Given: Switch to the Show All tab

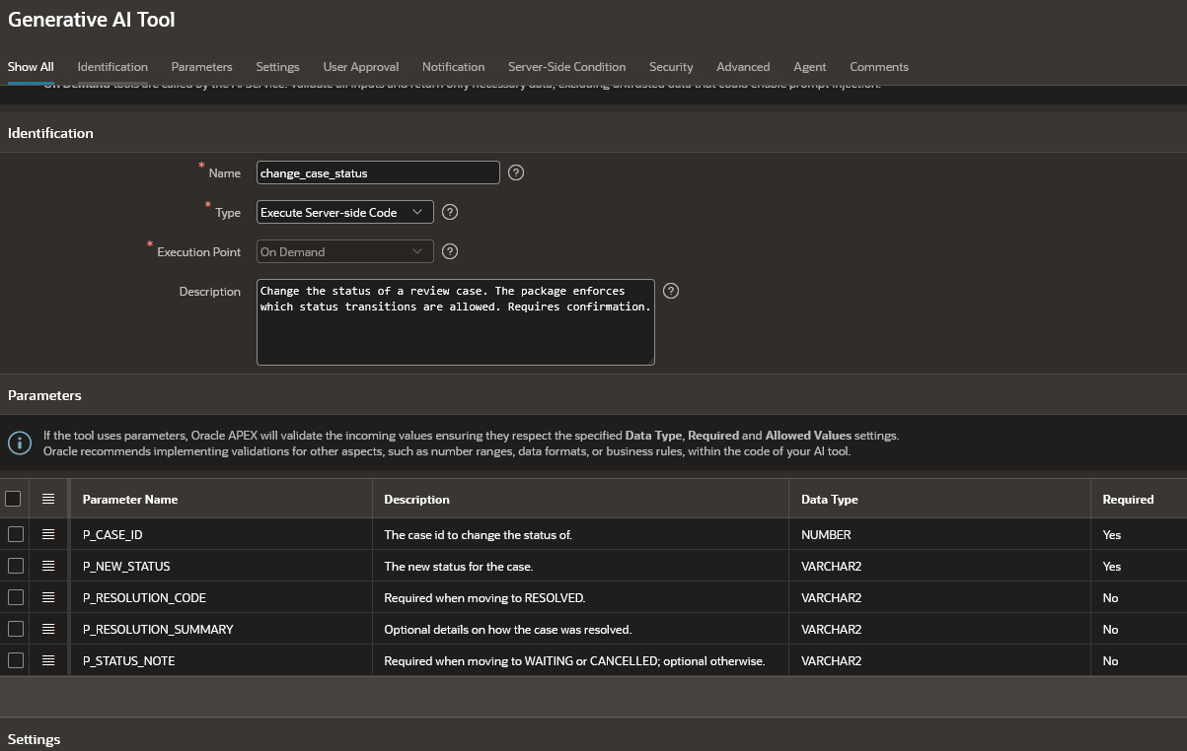Looking at the screenshot, I should point(31,67).
